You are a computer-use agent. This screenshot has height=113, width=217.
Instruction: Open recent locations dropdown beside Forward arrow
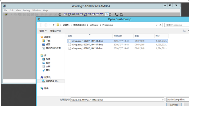click(x=50, y=25)
